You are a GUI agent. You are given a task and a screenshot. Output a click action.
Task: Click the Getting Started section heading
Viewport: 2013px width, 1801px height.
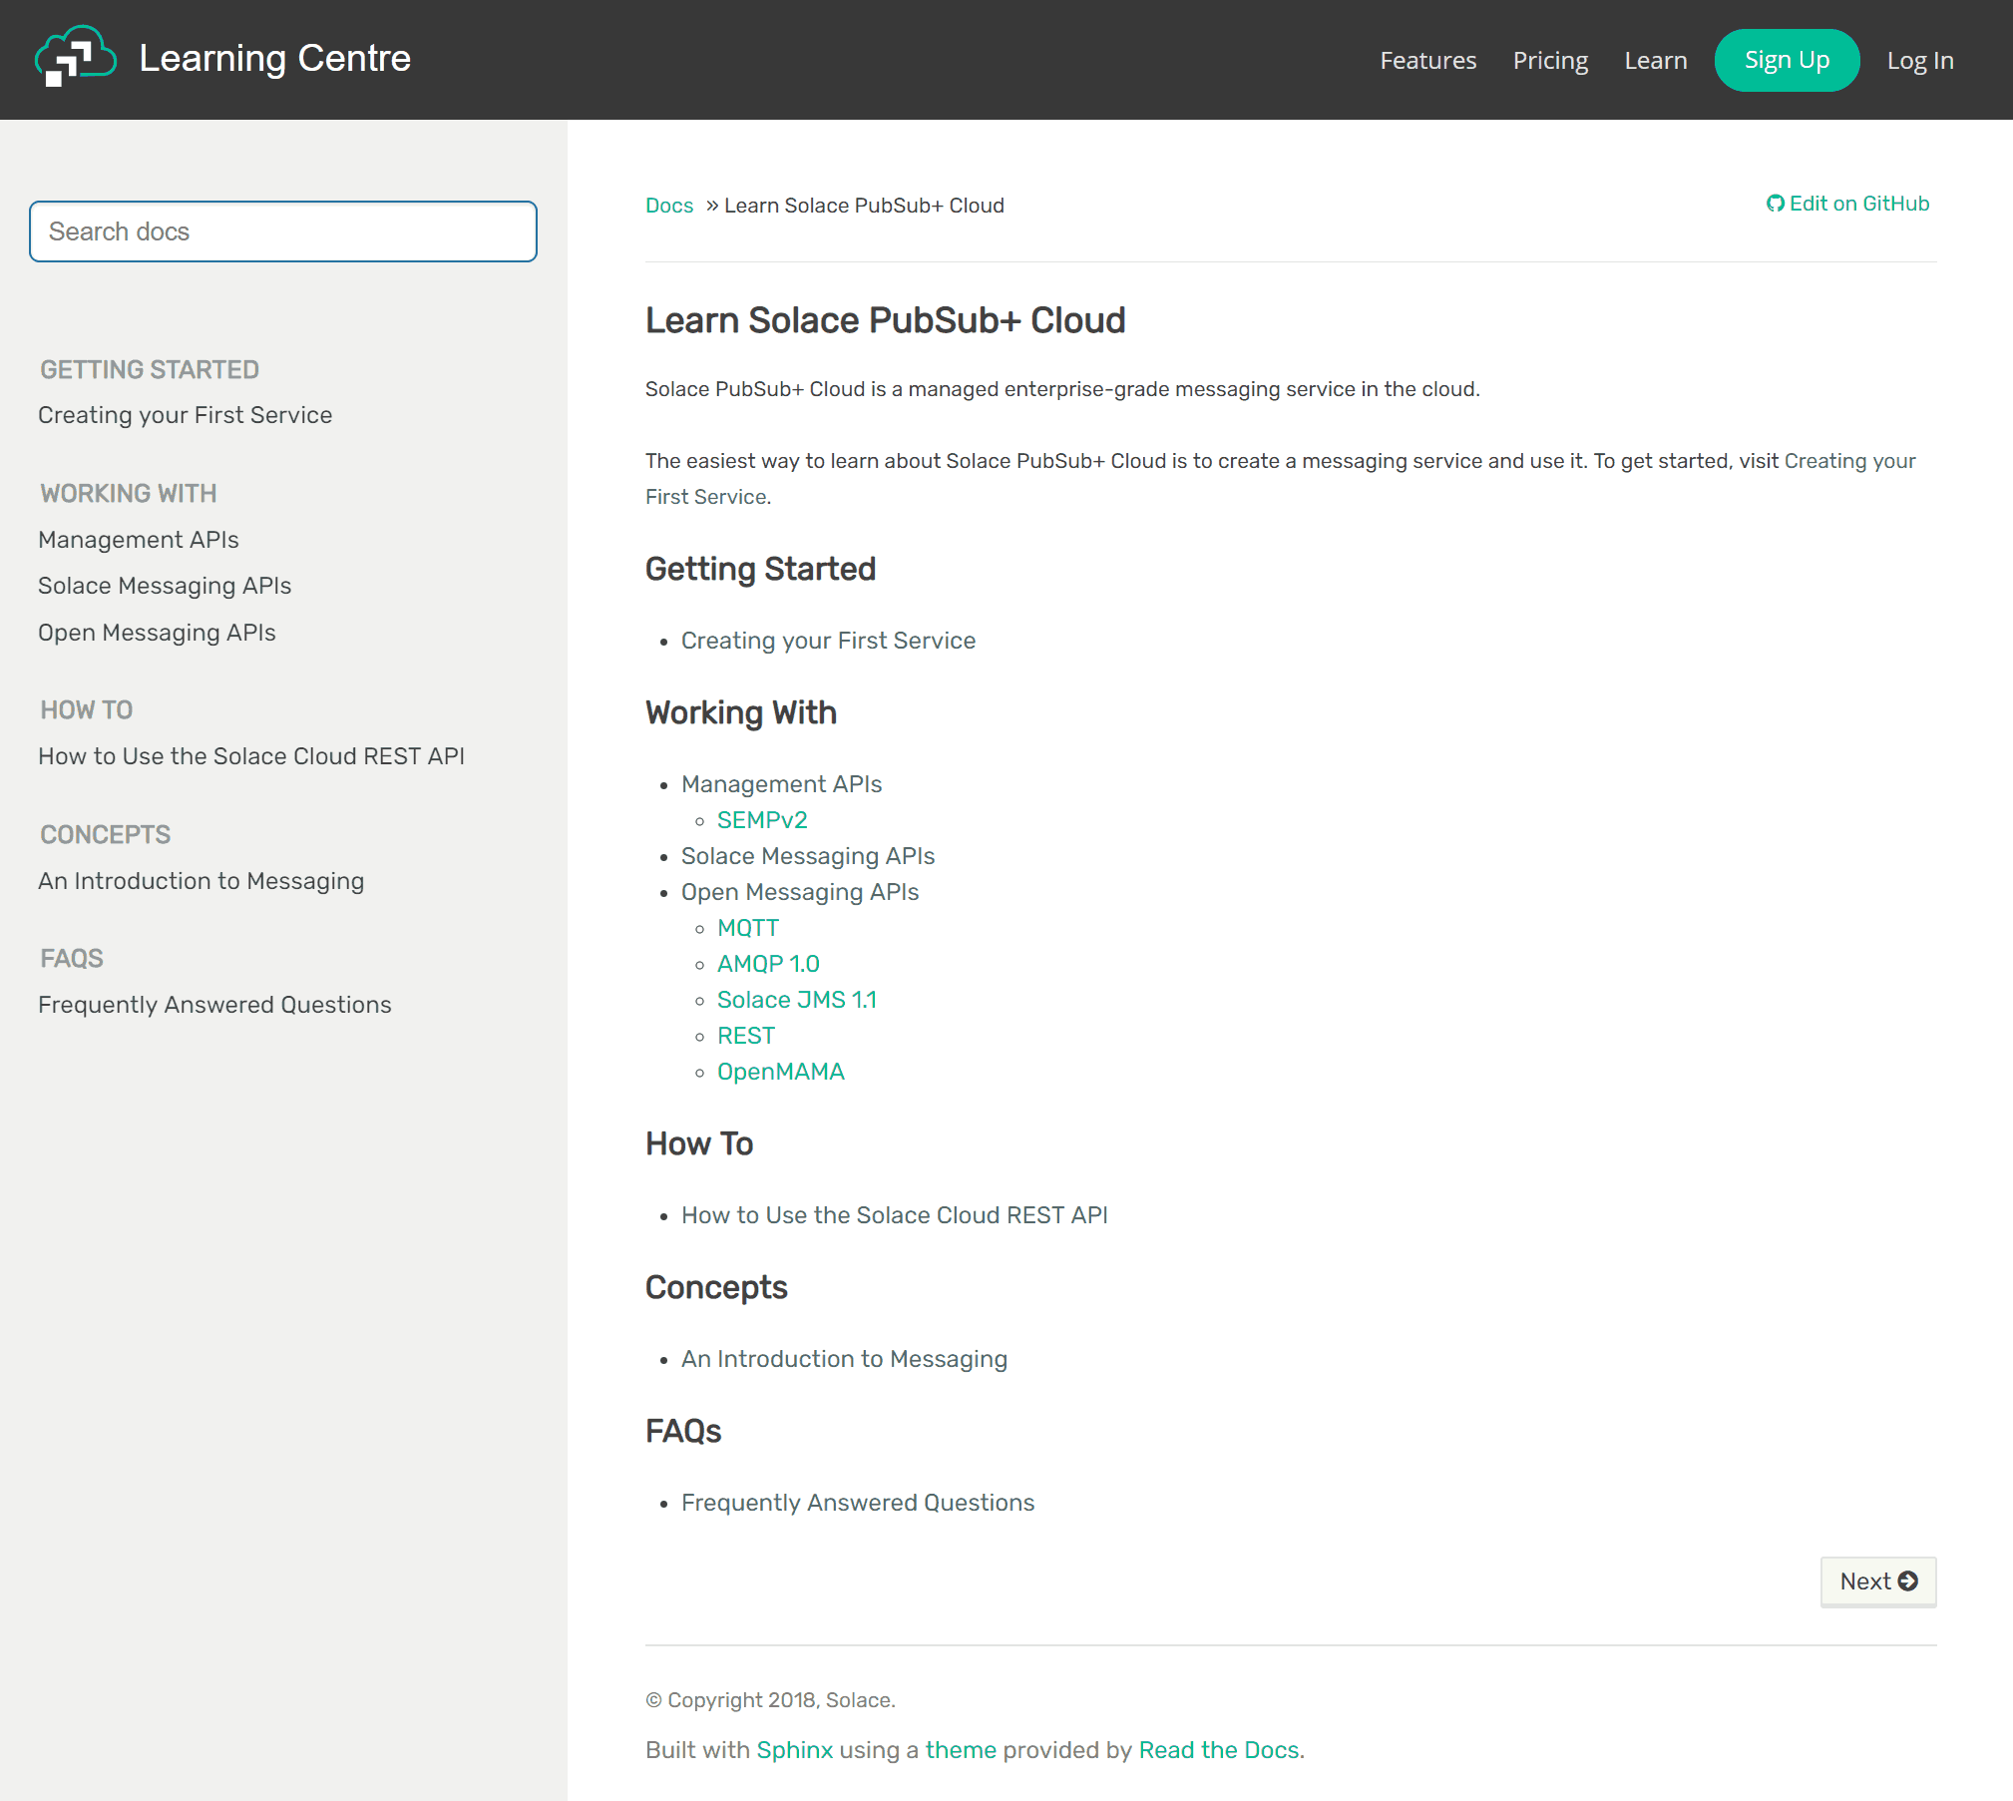(x=760, y=569)
